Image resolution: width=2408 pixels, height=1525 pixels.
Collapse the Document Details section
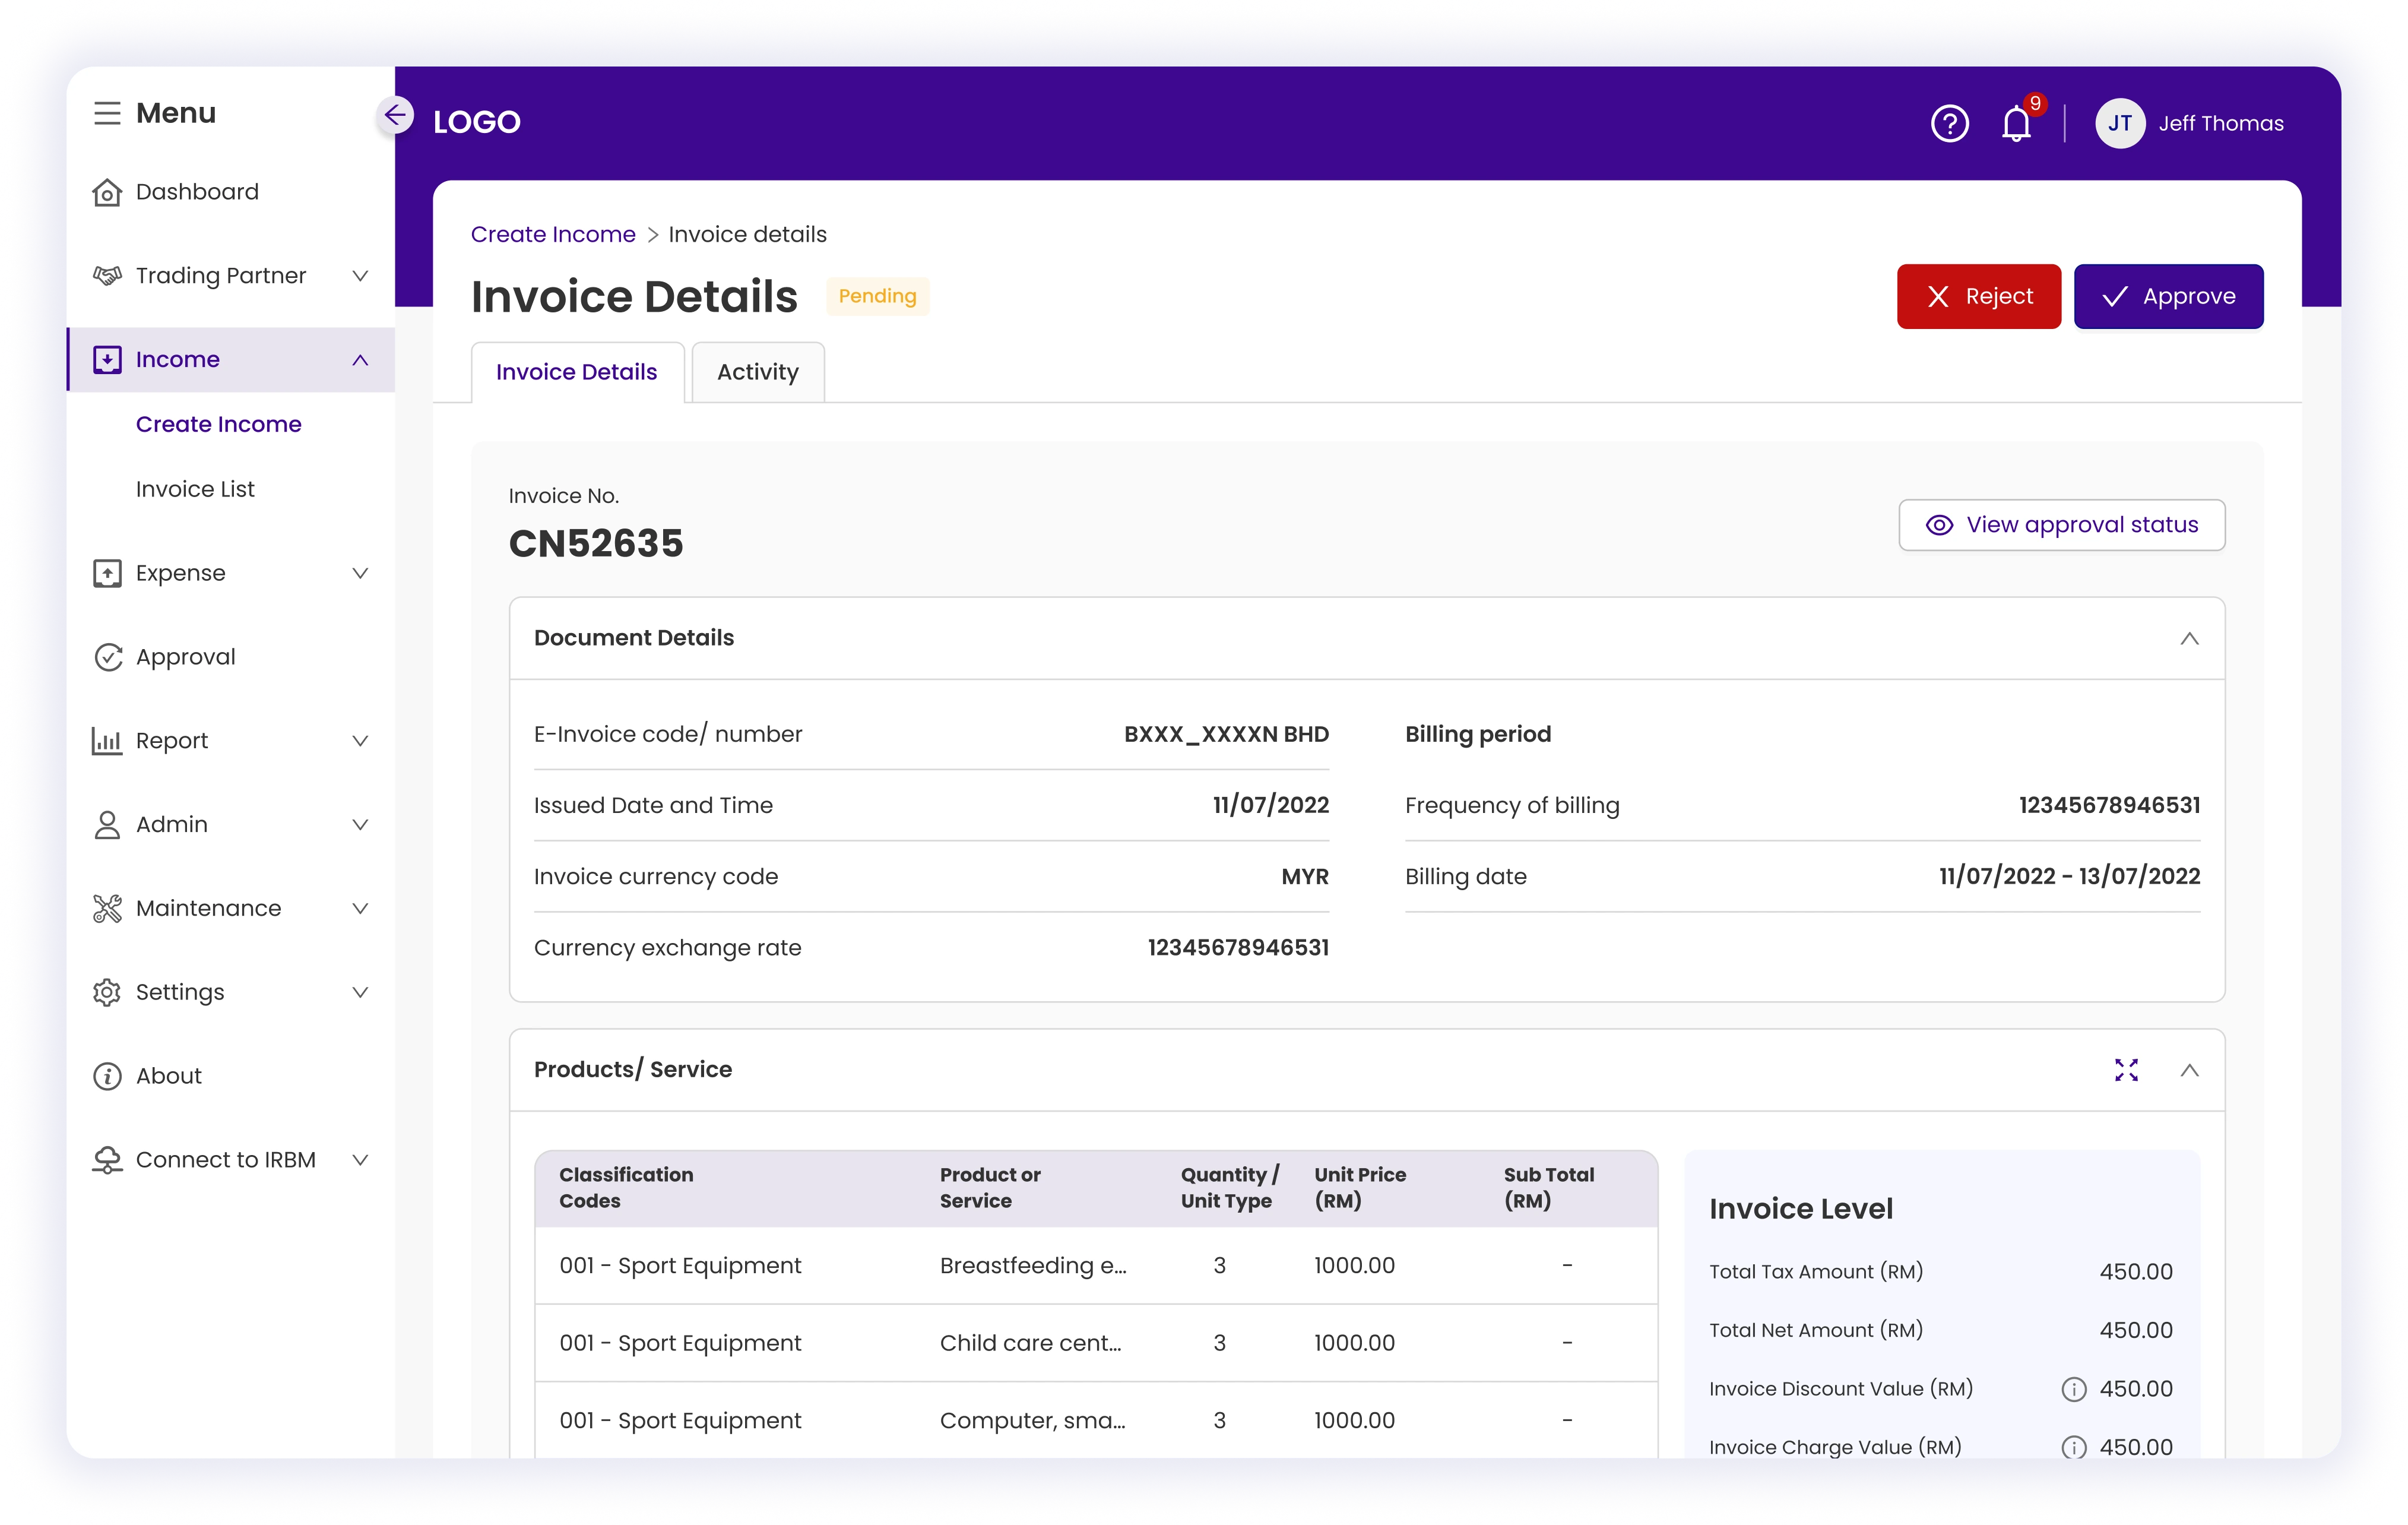click(x=2189, y=638)
